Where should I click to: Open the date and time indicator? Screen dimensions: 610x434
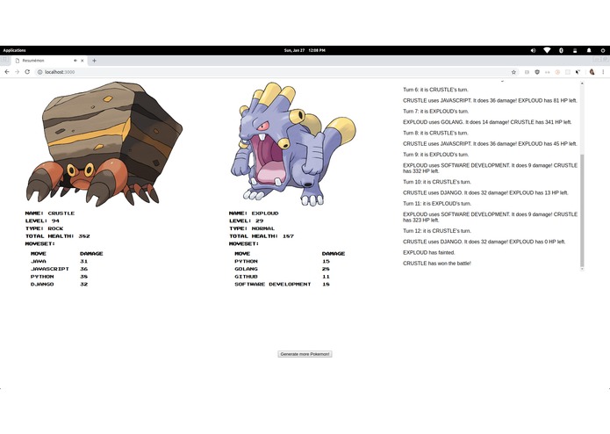305,50
